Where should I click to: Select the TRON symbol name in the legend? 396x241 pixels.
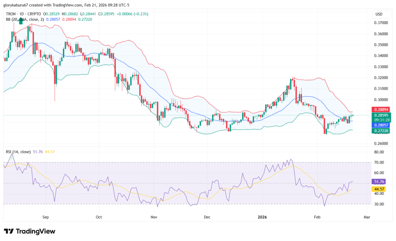coord(10,14)
